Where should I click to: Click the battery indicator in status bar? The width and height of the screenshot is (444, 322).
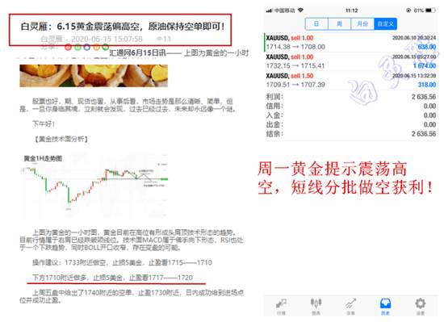point(429,10)
